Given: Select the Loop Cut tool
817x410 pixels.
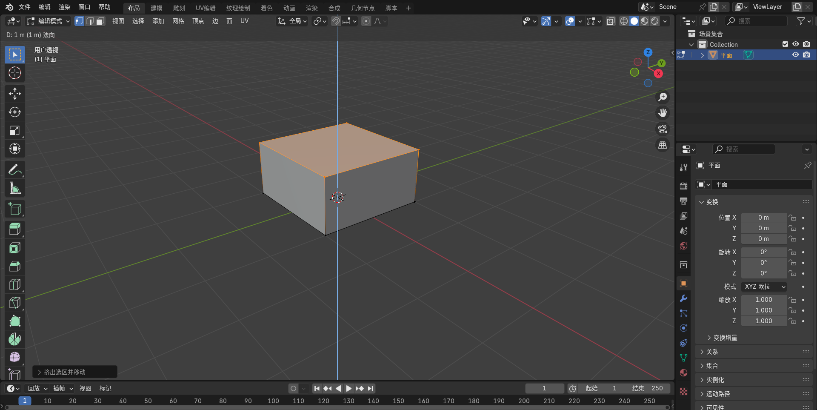Looking at the screenshot, I should (x=15, y=284).
